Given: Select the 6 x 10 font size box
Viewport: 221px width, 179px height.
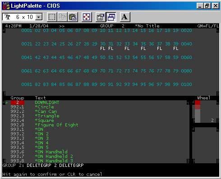Looking at the screenshot, I should (23, 17).
